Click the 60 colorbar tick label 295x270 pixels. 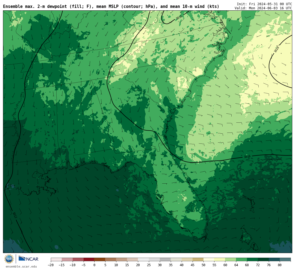(225, 265)
